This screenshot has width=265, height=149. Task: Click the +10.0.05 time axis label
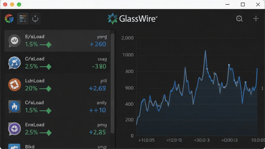(x=146, y=140)
